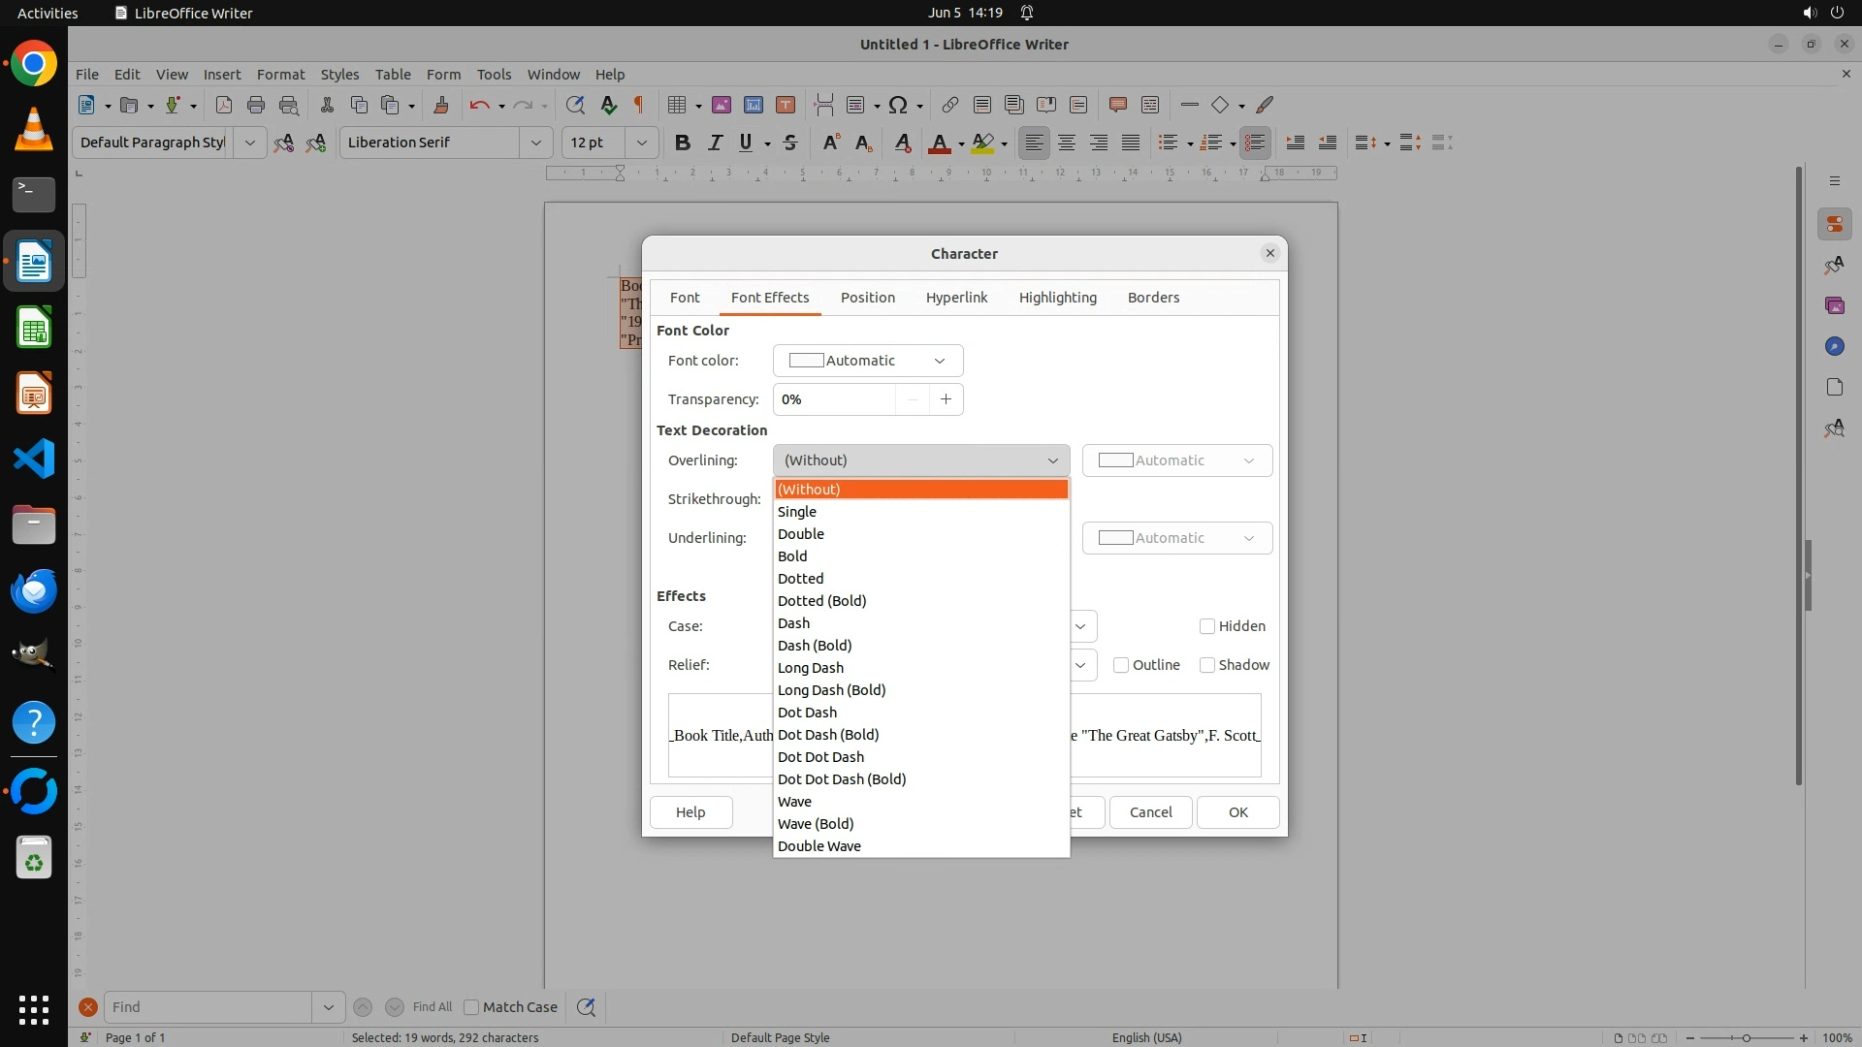The width and height of the screenshot is (1862, 1047).
Task: Click the Clone Formatting paintbrush icon
Action: pyautogui.click(x=441, y=105)
